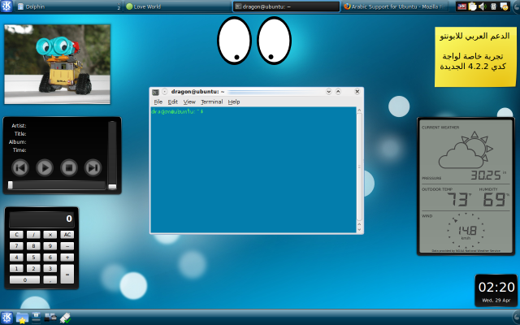The image size is (520, 325).
Task: Click the next track button in the media player
Action: pyautogui.click(x=93, y=167)
